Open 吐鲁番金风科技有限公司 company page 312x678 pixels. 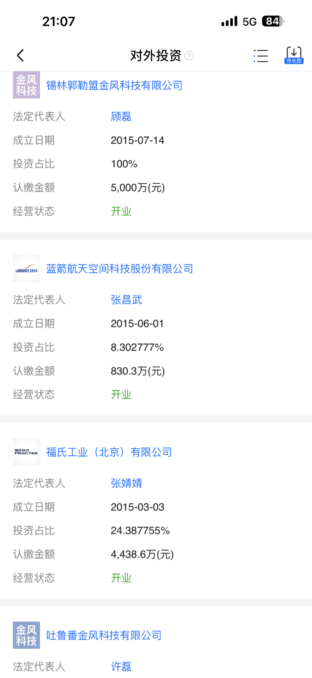click(104, 635)
